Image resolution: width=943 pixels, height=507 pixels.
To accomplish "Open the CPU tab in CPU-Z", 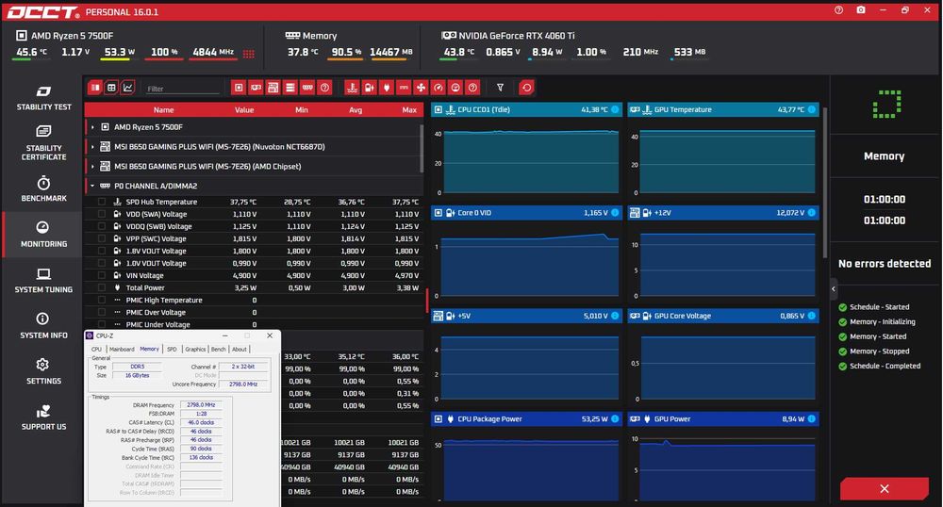I will pos(96,349).
